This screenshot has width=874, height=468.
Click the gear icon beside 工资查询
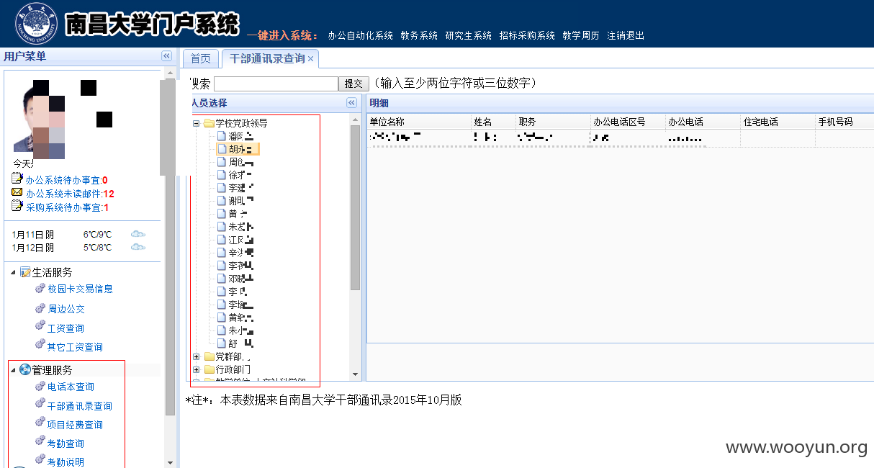[x=40, y=327]
